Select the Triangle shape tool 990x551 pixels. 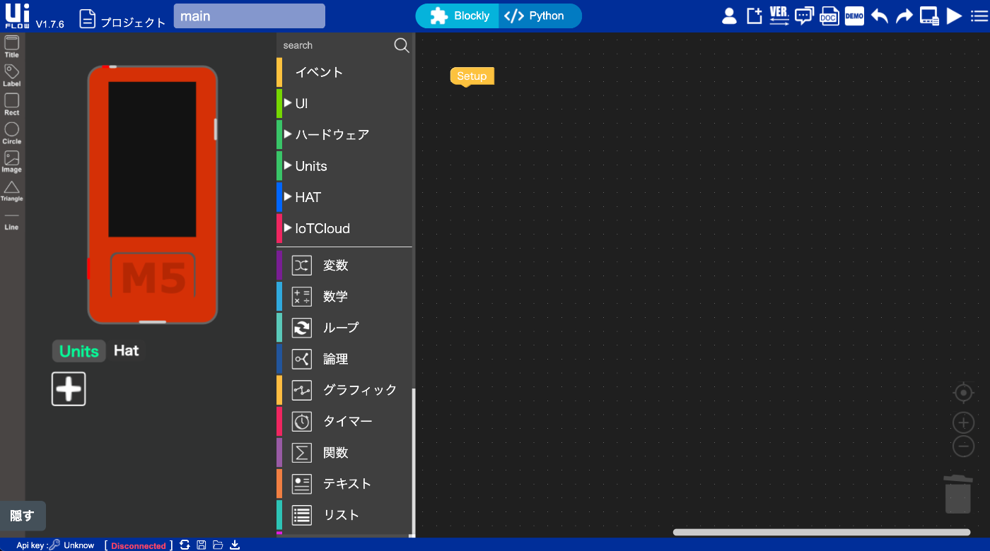pos(12,191)
